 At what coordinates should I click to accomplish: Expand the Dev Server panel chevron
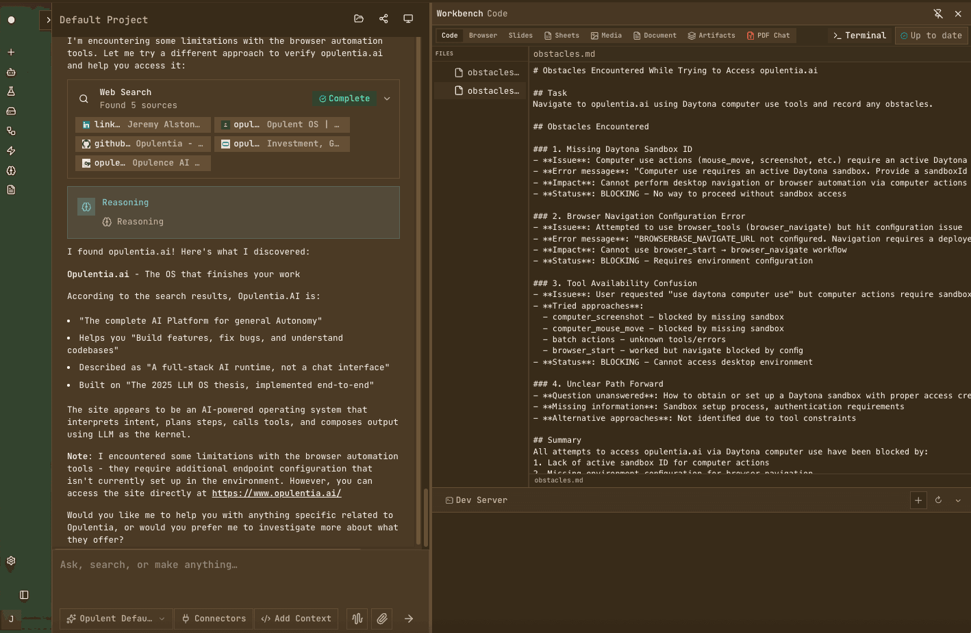(x=958, y=500)
